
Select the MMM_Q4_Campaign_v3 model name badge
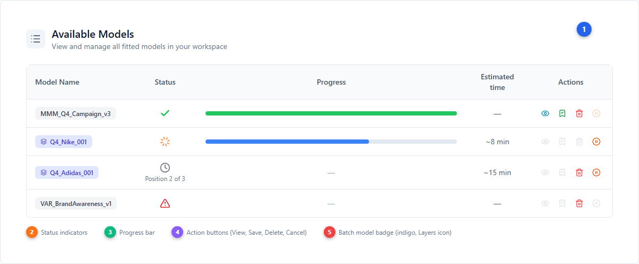(76, 113)
